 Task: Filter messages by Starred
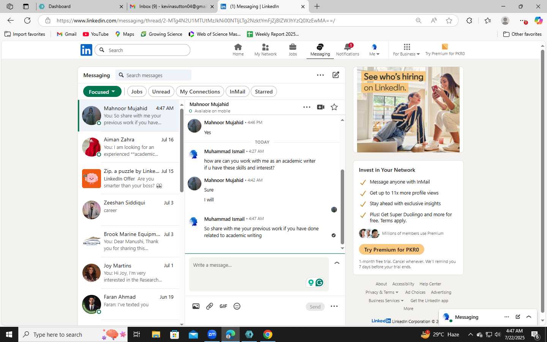pos(264,92)
